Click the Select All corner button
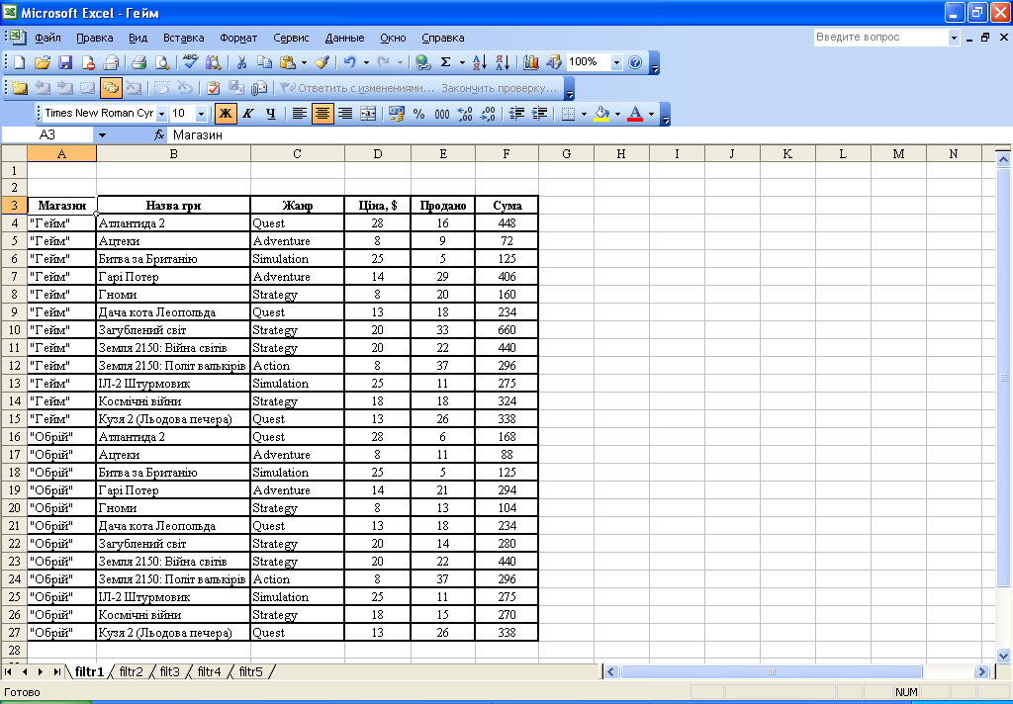Image resolution: width=1013 pixels, height=704 pixels. coord(14,153)
